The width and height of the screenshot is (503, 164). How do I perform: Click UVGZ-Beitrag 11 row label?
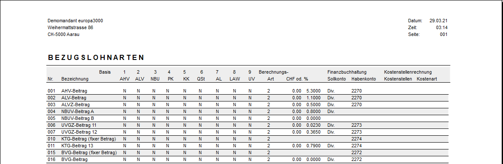[x=79, y=125]
